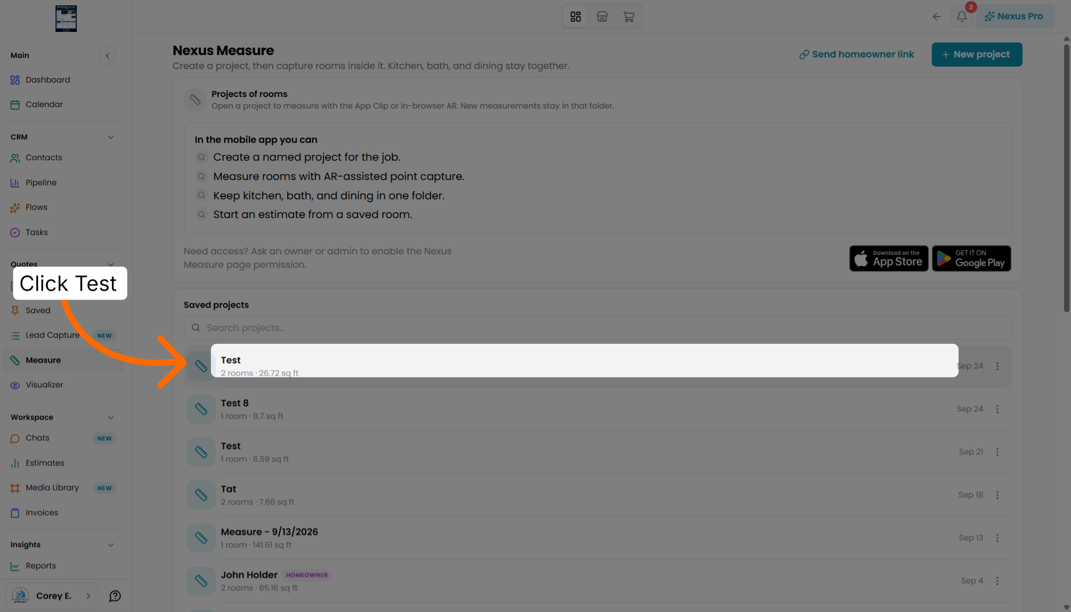The height and width of the screenshot is (612, 1071).
Task: Open the storefront icon in top bar
Action: pos(602,17)
